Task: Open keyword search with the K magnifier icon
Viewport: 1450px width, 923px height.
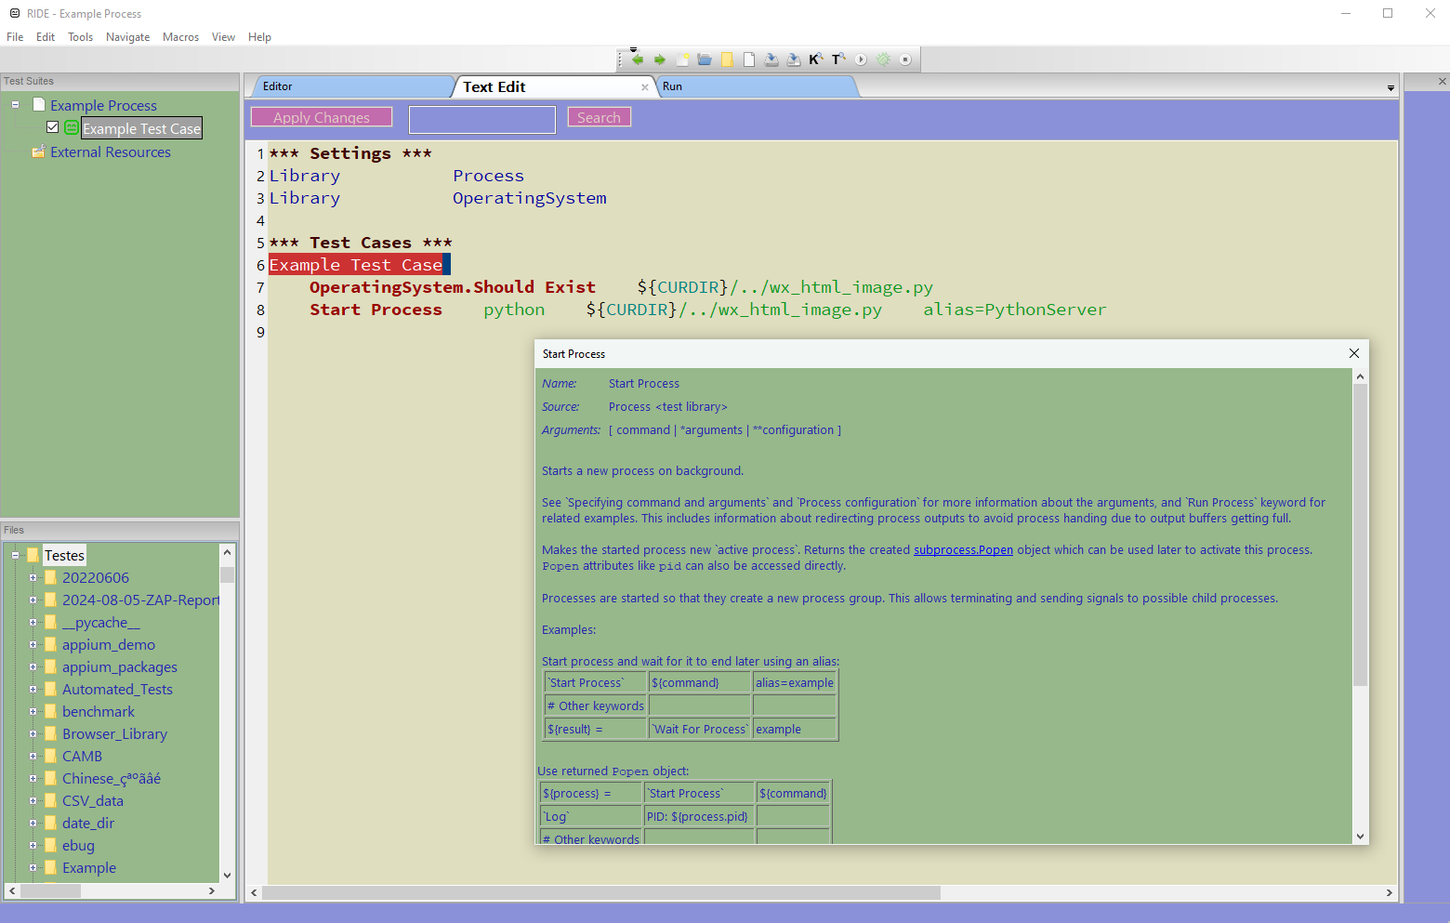Action: (x=816, y=59)
